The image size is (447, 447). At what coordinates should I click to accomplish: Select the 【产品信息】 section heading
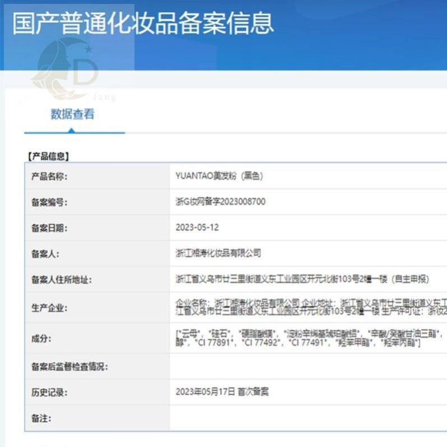tap(48, 156)
